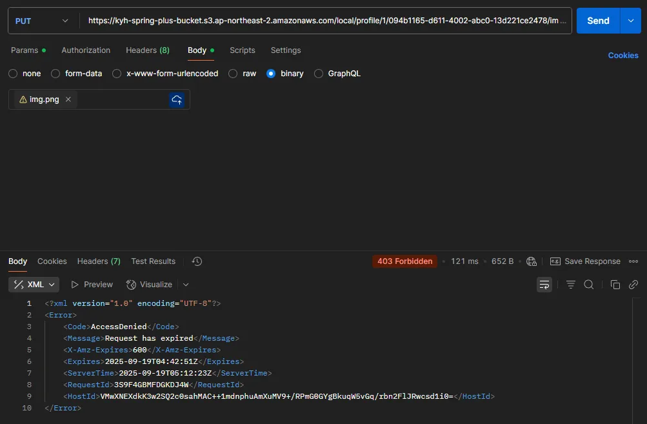
Task: Select the GraphQL radio option
Action: coord(319,74)
